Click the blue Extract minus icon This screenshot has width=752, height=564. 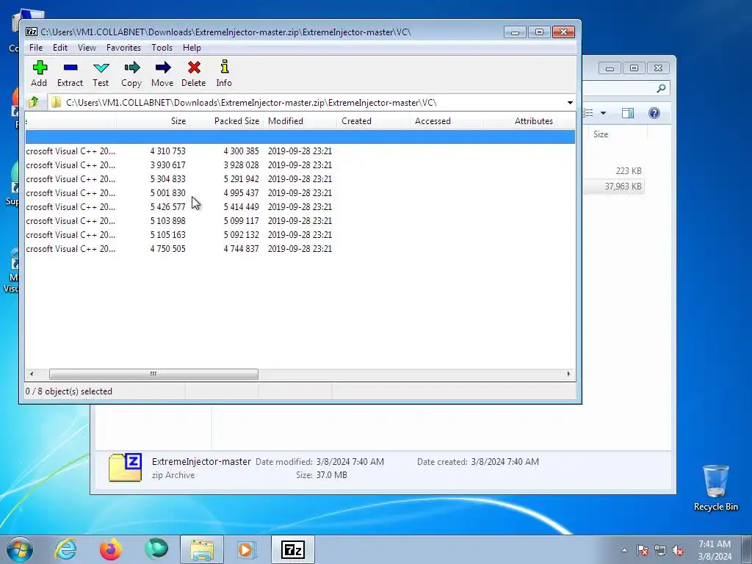70,67
